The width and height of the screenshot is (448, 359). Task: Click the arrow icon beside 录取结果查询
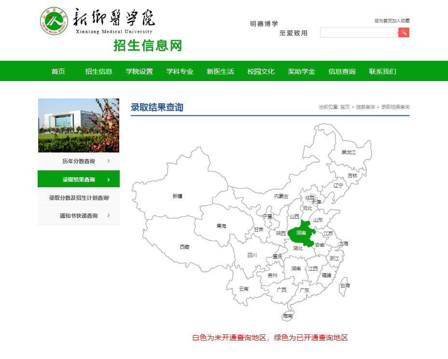(x=108, y=179)
